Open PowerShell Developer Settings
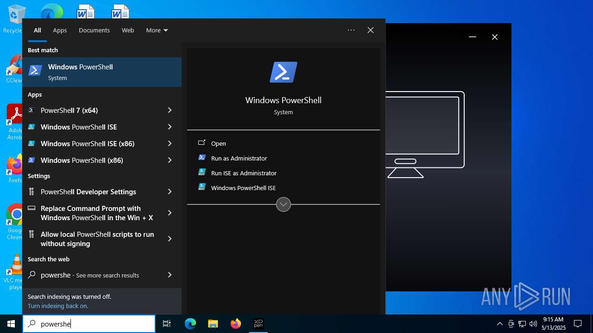 tap(92, 191)
